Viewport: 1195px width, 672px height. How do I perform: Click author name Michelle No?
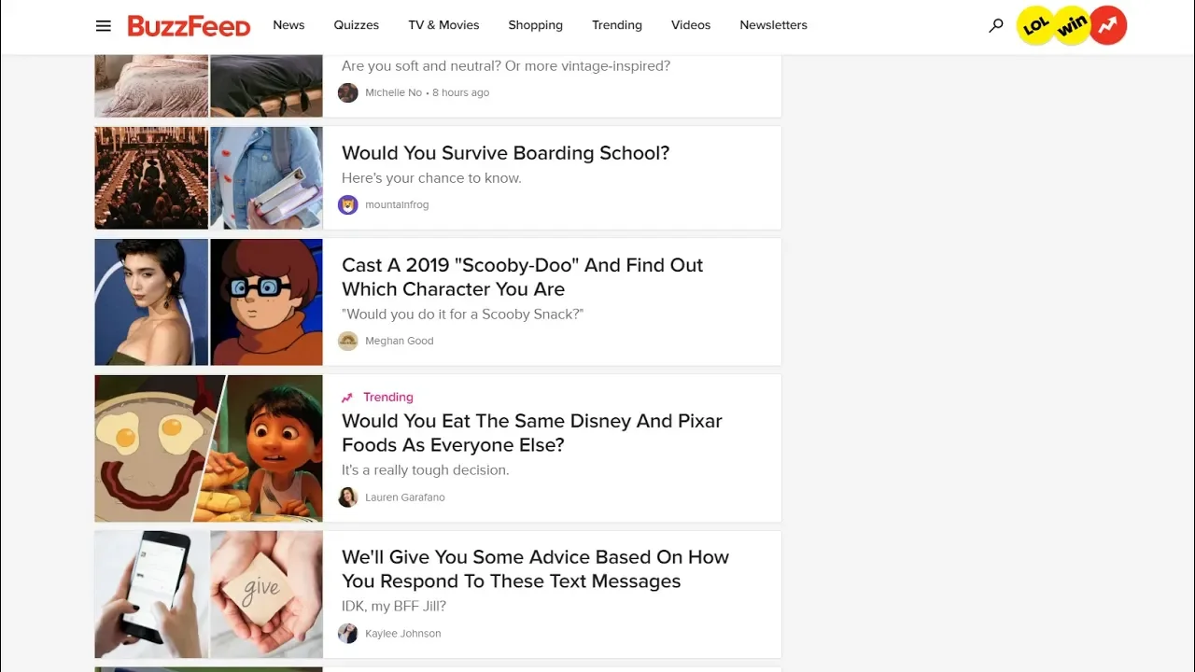[x=393, y=92]
